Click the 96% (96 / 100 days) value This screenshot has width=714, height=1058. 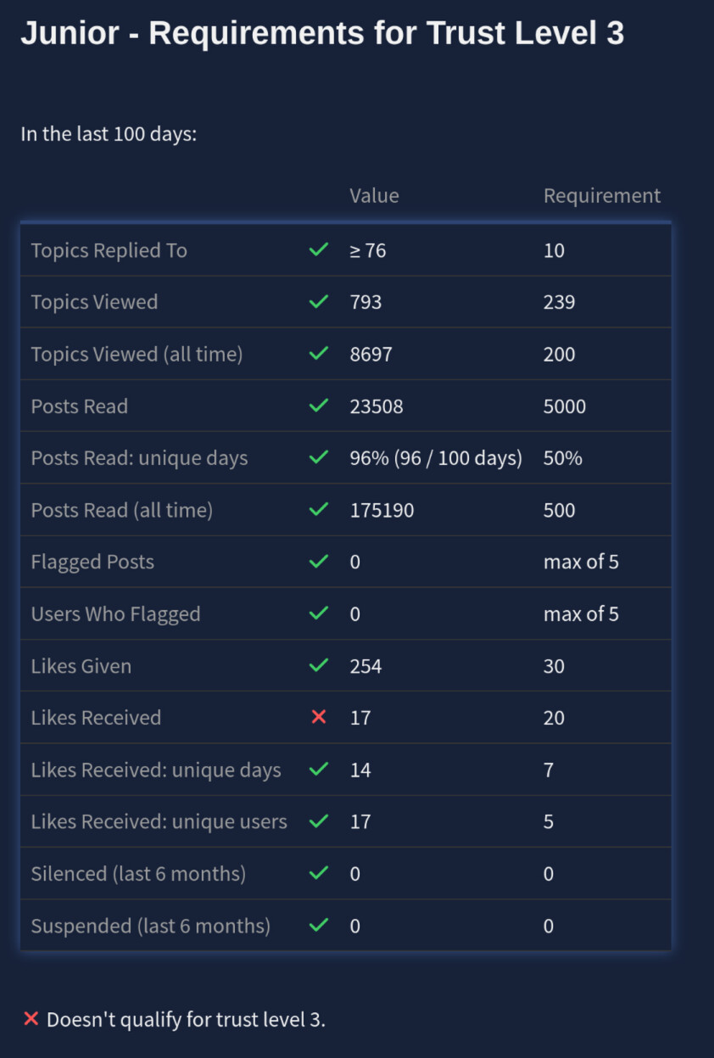[436, 458]
